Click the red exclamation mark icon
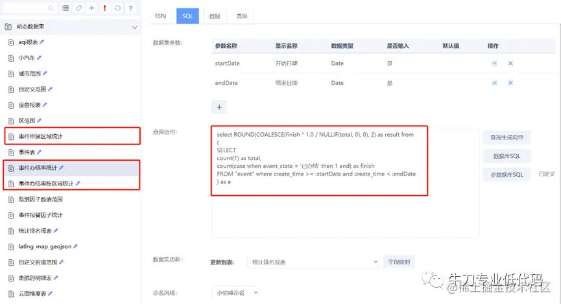 [104, 8]
